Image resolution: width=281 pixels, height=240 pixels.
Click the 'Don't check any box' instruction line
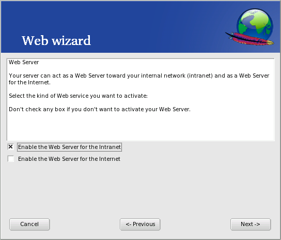tap(100, 109)
